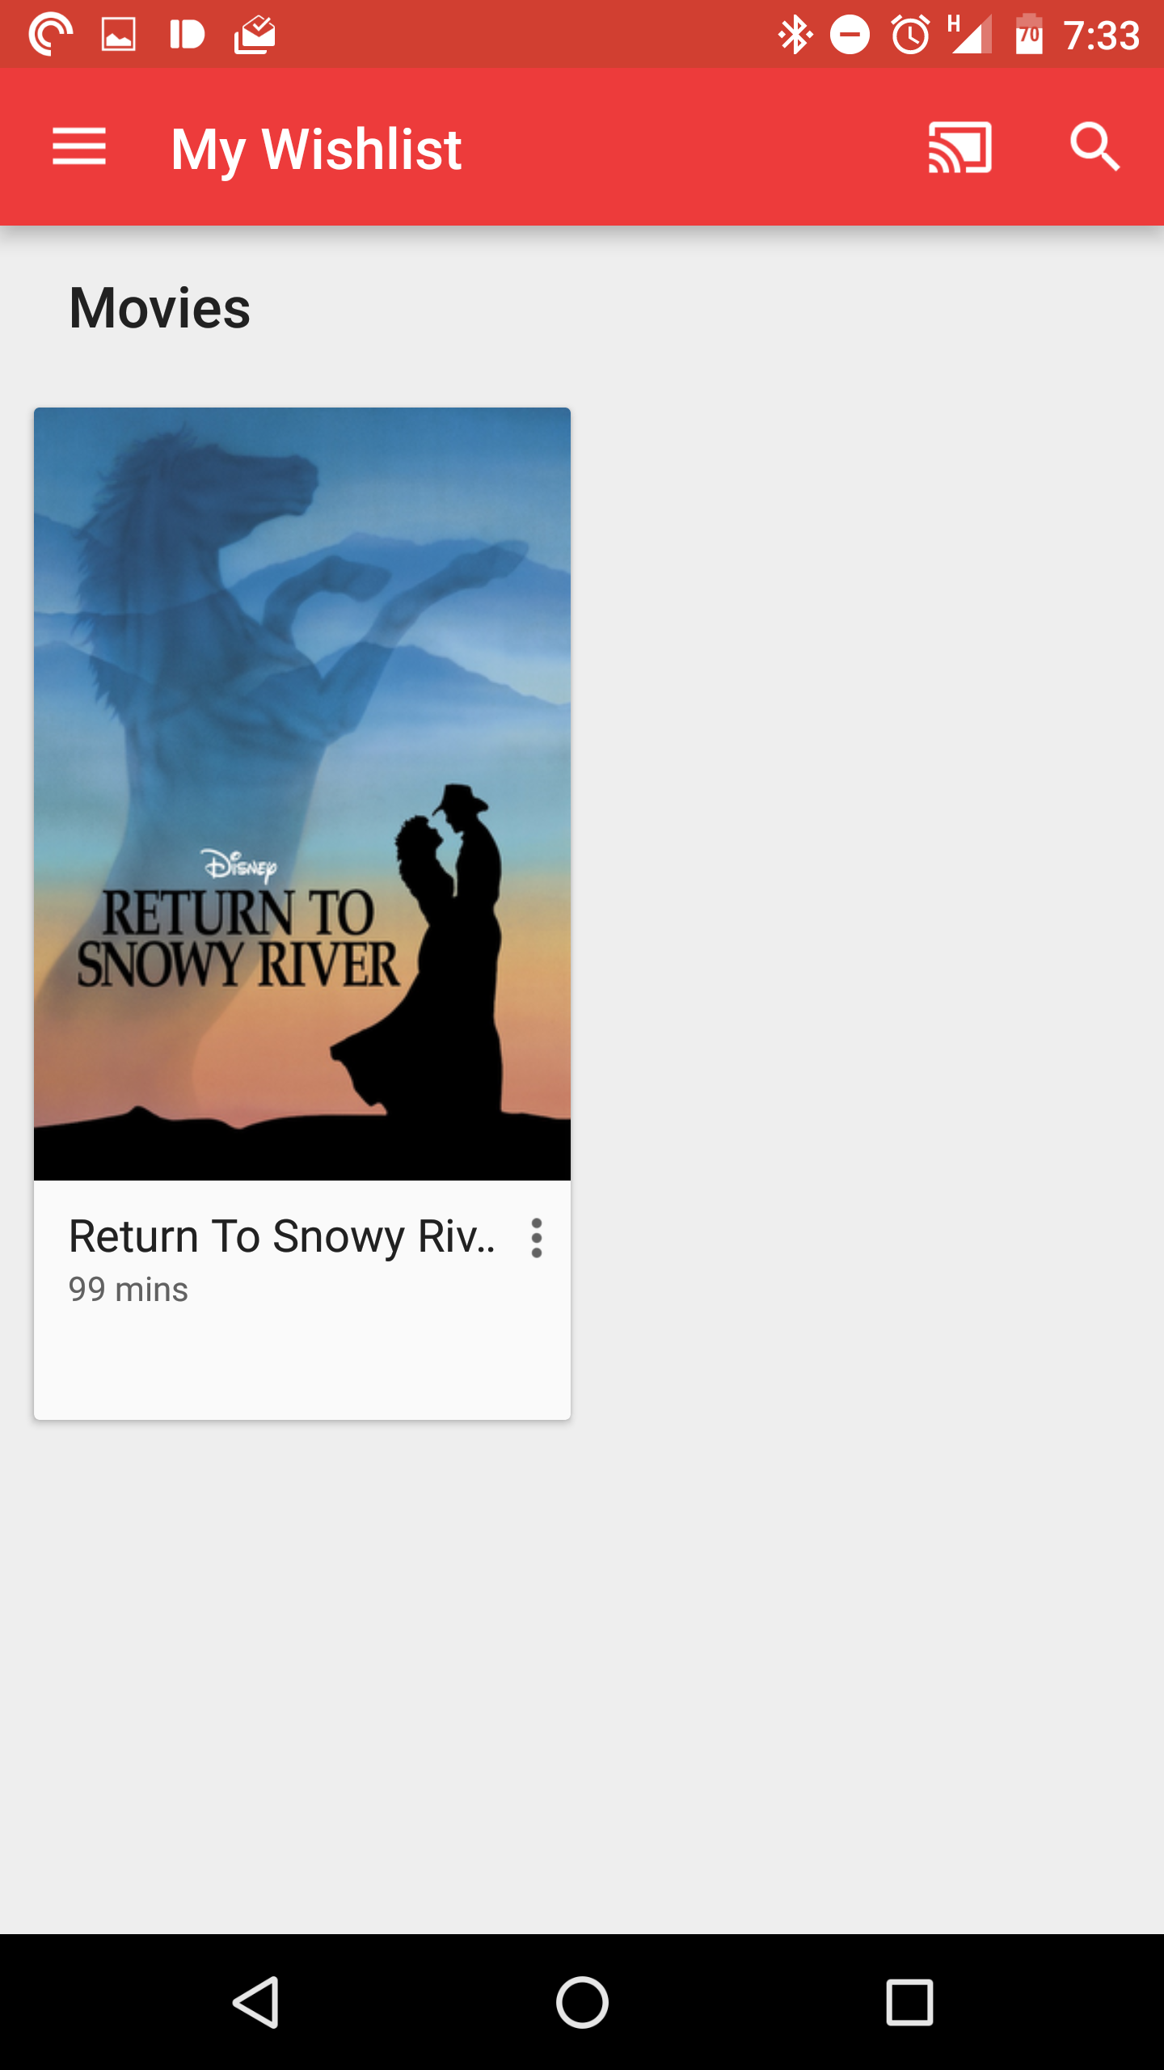Open recent apps with the square button
The image size is (1164, 2070).
[909, 2002]
